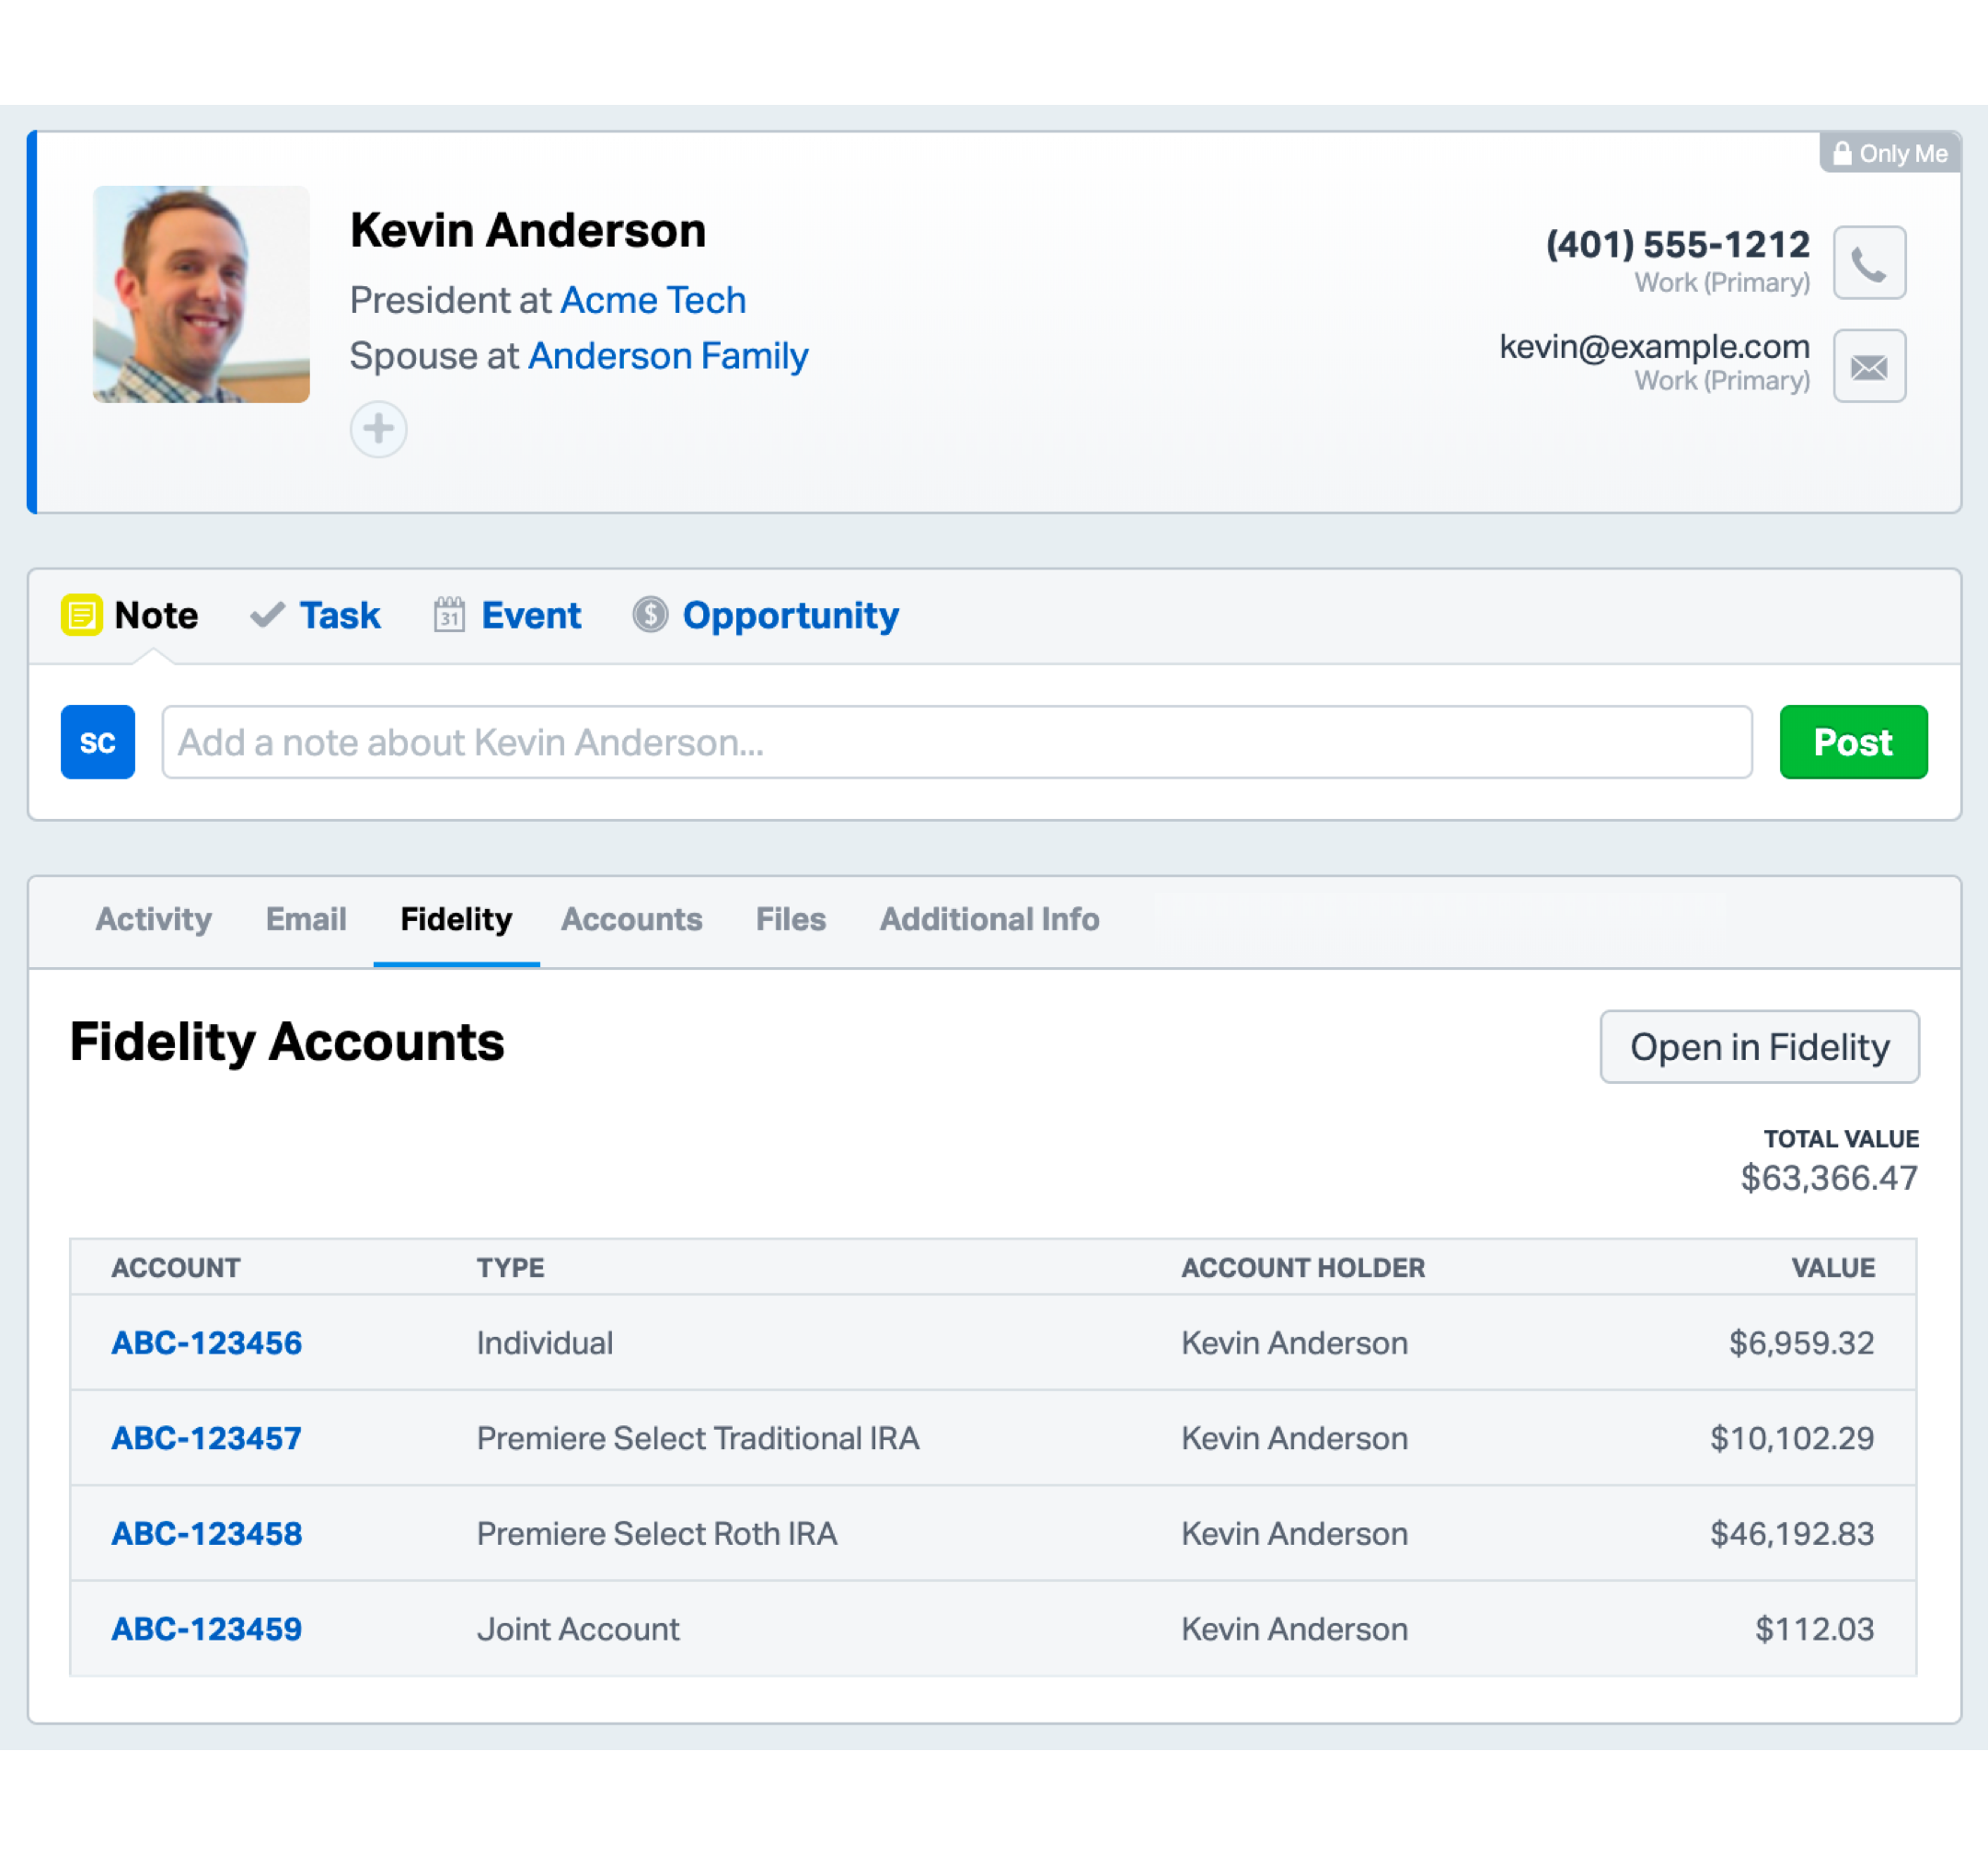Screen dimensions: 1988x1855
Task: Switch to the Task tab
Action: [315, 615]
